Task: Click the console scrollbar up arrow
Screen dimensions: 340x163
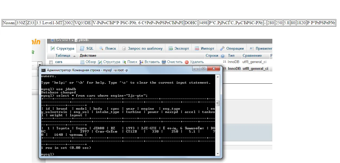Action: 217,76
